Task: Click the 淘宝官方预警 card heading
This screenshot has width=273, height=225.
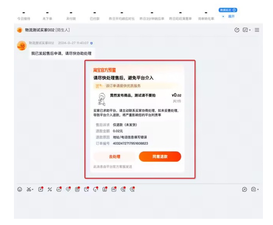Action: point(105,70)
